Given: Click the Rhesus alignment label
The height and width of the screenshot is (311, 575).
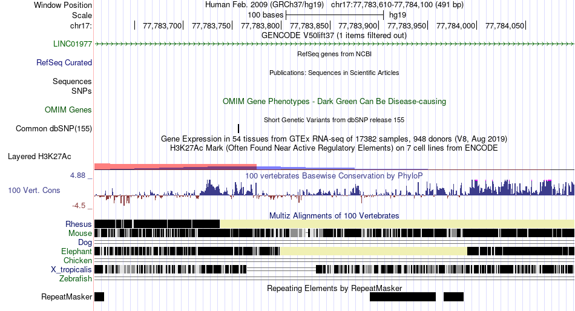Looking at the screenshot, I should [x=79, y=224].
